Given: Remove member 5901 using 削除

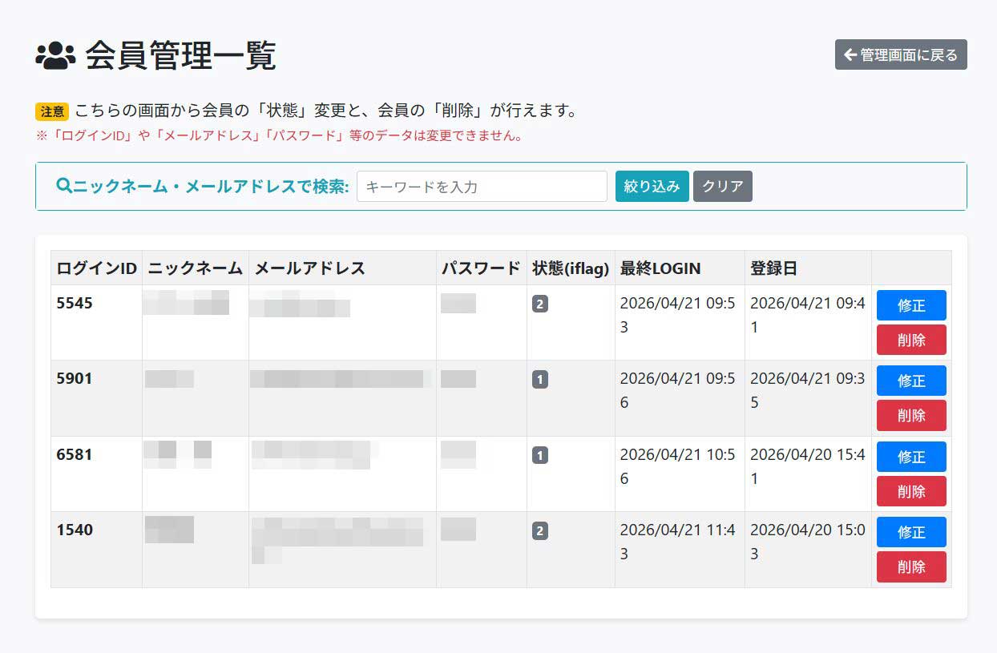Looking at the screenshot, I should [910, 415].
